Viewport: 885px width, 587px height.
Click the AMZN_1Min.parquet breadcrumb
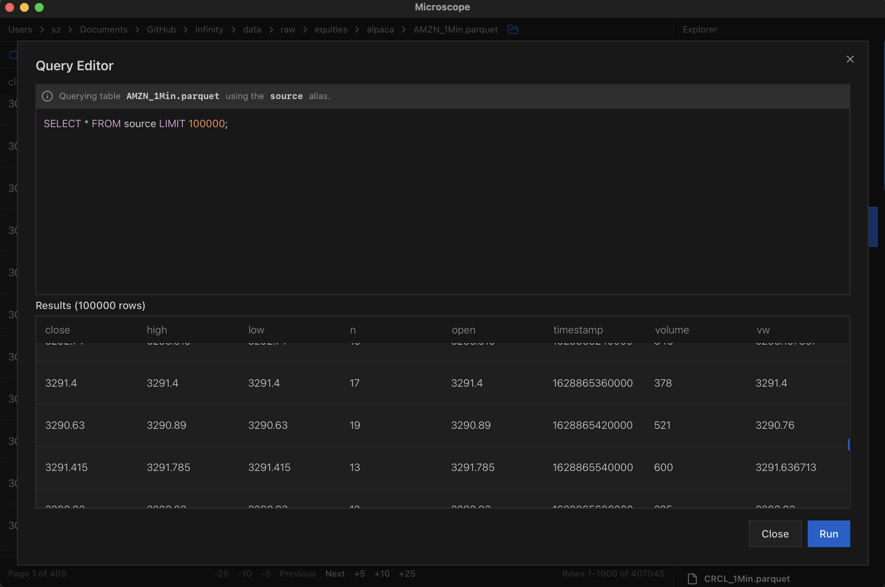click(x=455, y=29)
